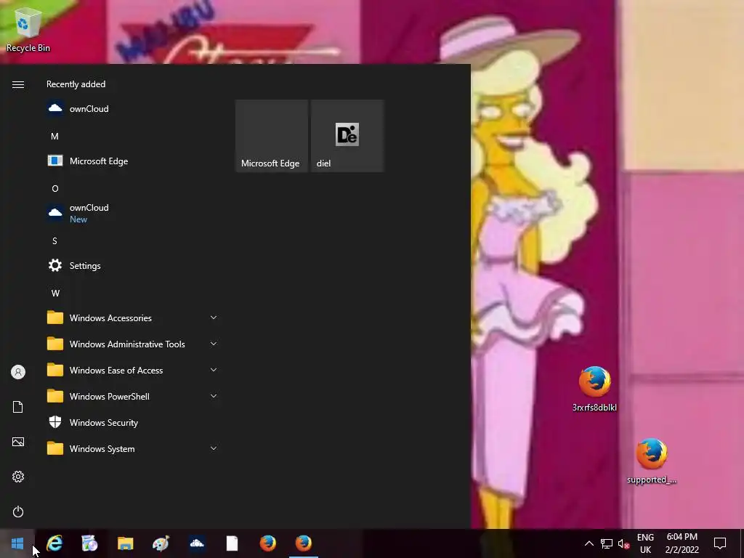Open the Start menu hamburger expand icon

point(18,84)
